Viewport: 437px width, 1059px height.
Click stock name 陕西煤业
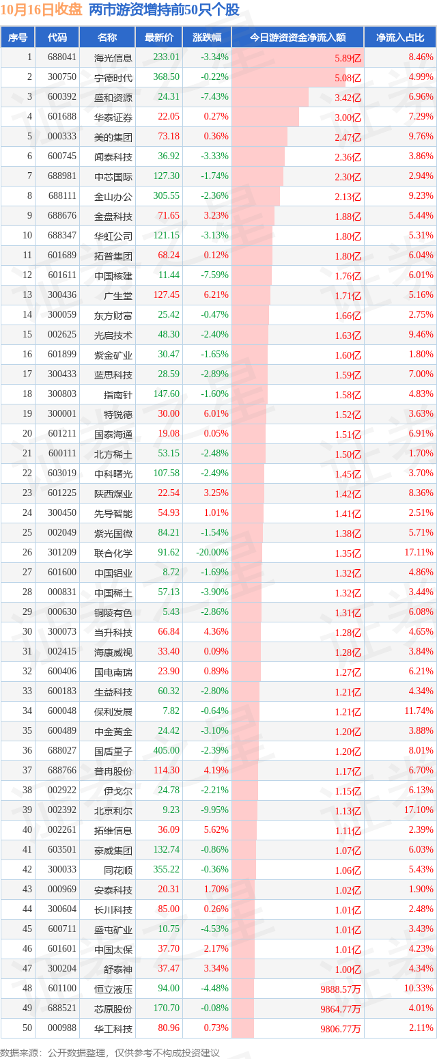[113, 493]
